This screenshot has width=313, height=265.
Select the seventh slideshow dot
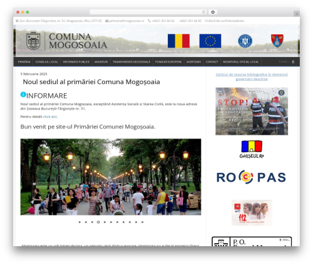click(117, 222)
